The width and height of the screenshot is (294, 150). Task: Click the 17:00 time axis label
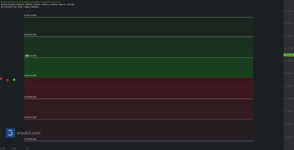pos(3,149)
